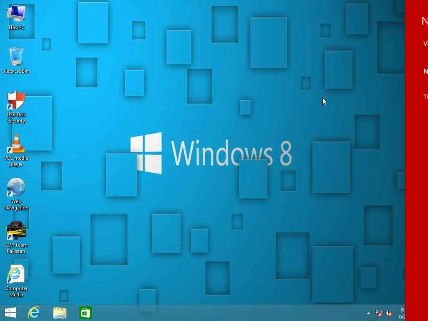
Task: Click the muted volume tray icon
Action: pyautogui.click(x=389, y=313)
